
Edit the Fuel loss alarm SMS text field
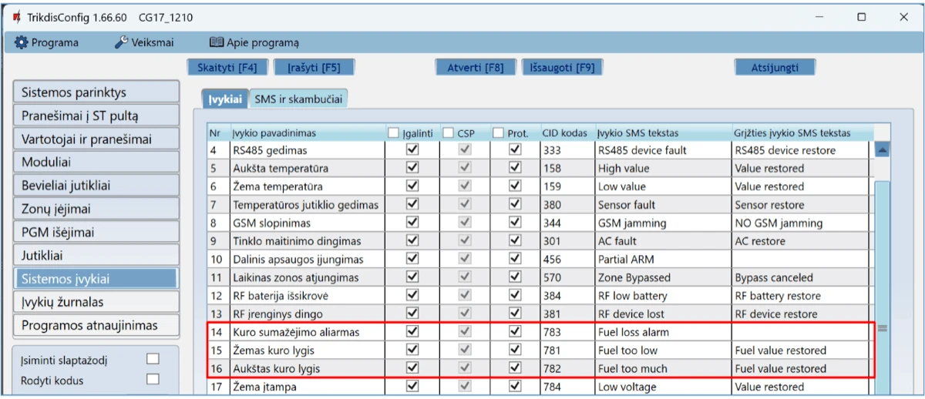[661, 332]
